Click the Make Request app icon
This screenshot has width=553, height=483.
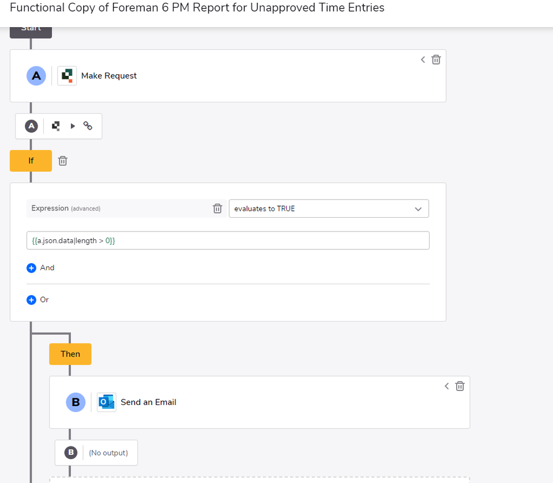click(67, 76)
